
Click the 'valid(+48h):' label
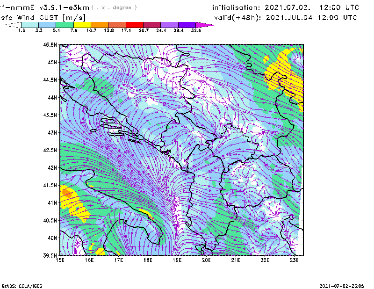[x=237, y=18]
